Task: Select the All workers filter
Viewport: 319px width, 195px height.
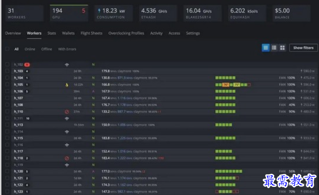Action: 16,49
